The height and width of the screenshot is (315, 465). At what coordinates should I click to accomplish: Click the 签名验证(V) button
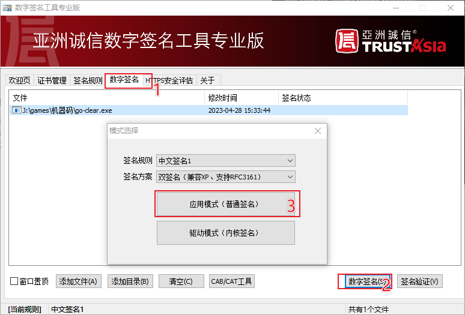pyautogui.click(x=419, y=281)
